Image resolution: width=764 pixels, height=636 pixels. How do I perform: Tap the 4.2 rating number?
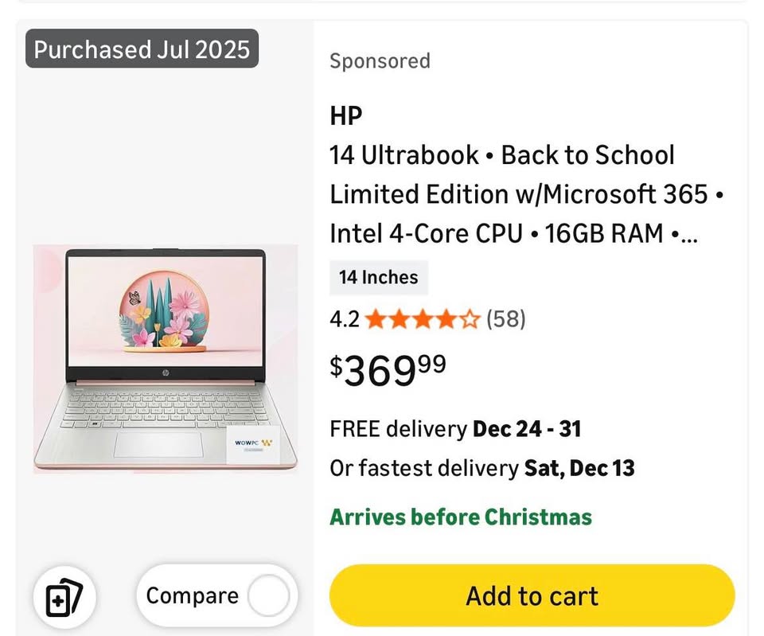pos(345,320)
